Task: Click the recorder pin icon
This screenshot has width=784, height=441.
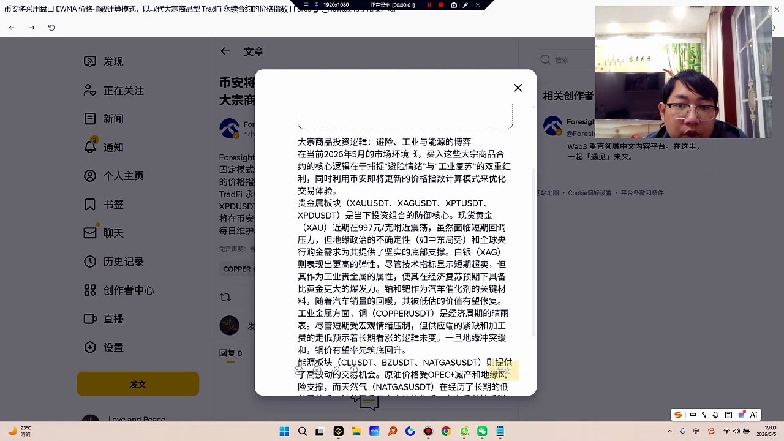Action: coord(317,5)
